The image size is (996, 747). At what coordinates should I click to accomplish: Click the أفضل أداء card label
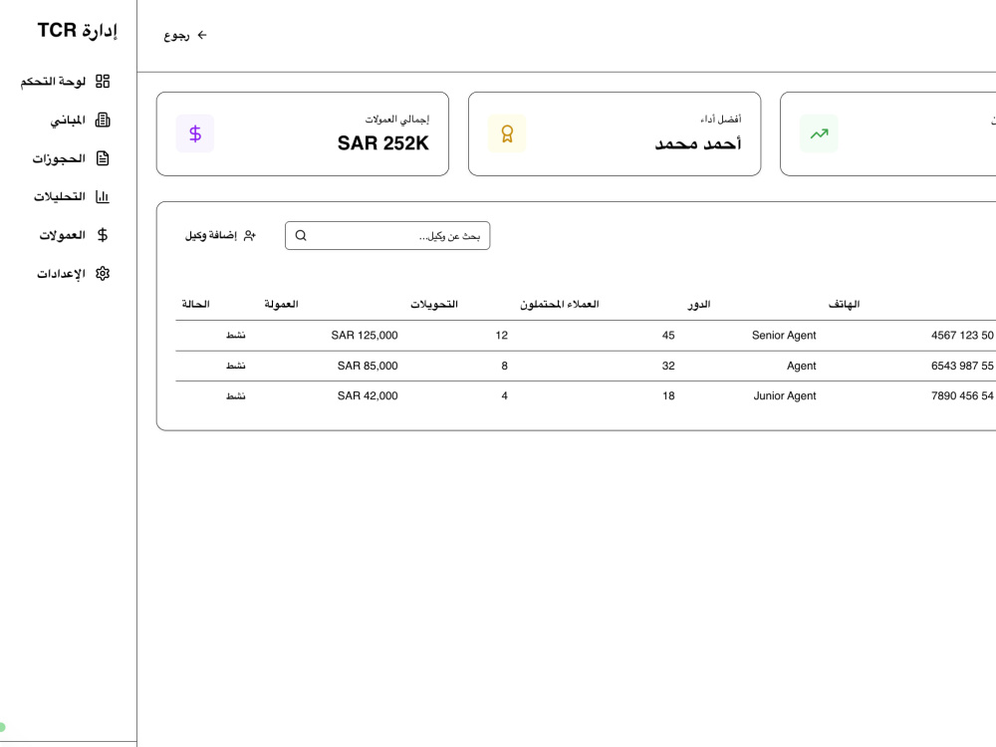pos(721,119)
